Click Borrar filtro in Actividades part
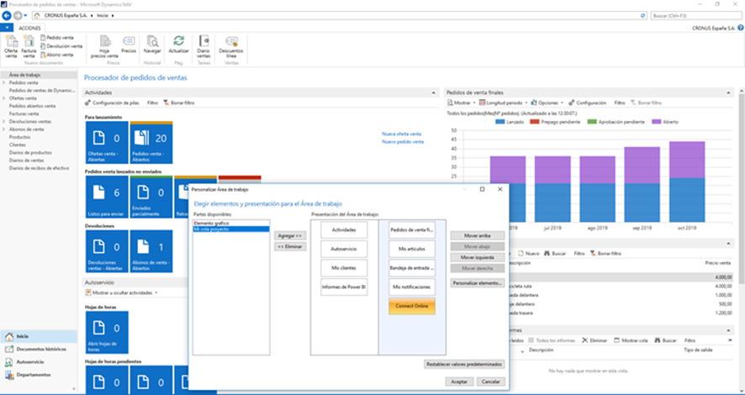This screenshot has width=745, height=395. click(x=178, y=103)
